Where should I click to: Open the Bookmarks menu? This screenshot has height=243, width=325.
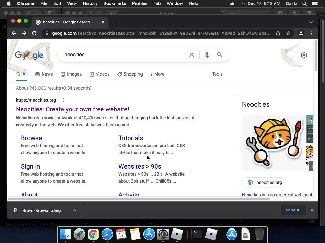[115, 3]
